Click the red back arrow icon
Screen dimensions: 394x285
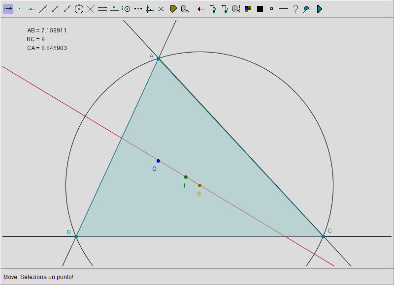tap(201, 9)
